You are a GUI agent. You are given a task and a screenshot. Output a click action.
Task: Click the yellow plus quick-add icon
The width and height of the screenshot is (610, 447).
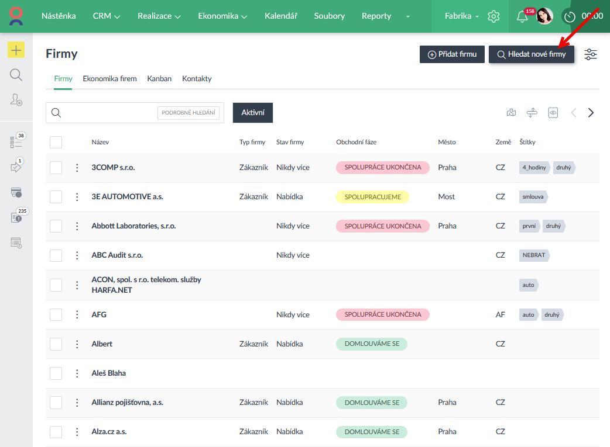click(16, 50)
